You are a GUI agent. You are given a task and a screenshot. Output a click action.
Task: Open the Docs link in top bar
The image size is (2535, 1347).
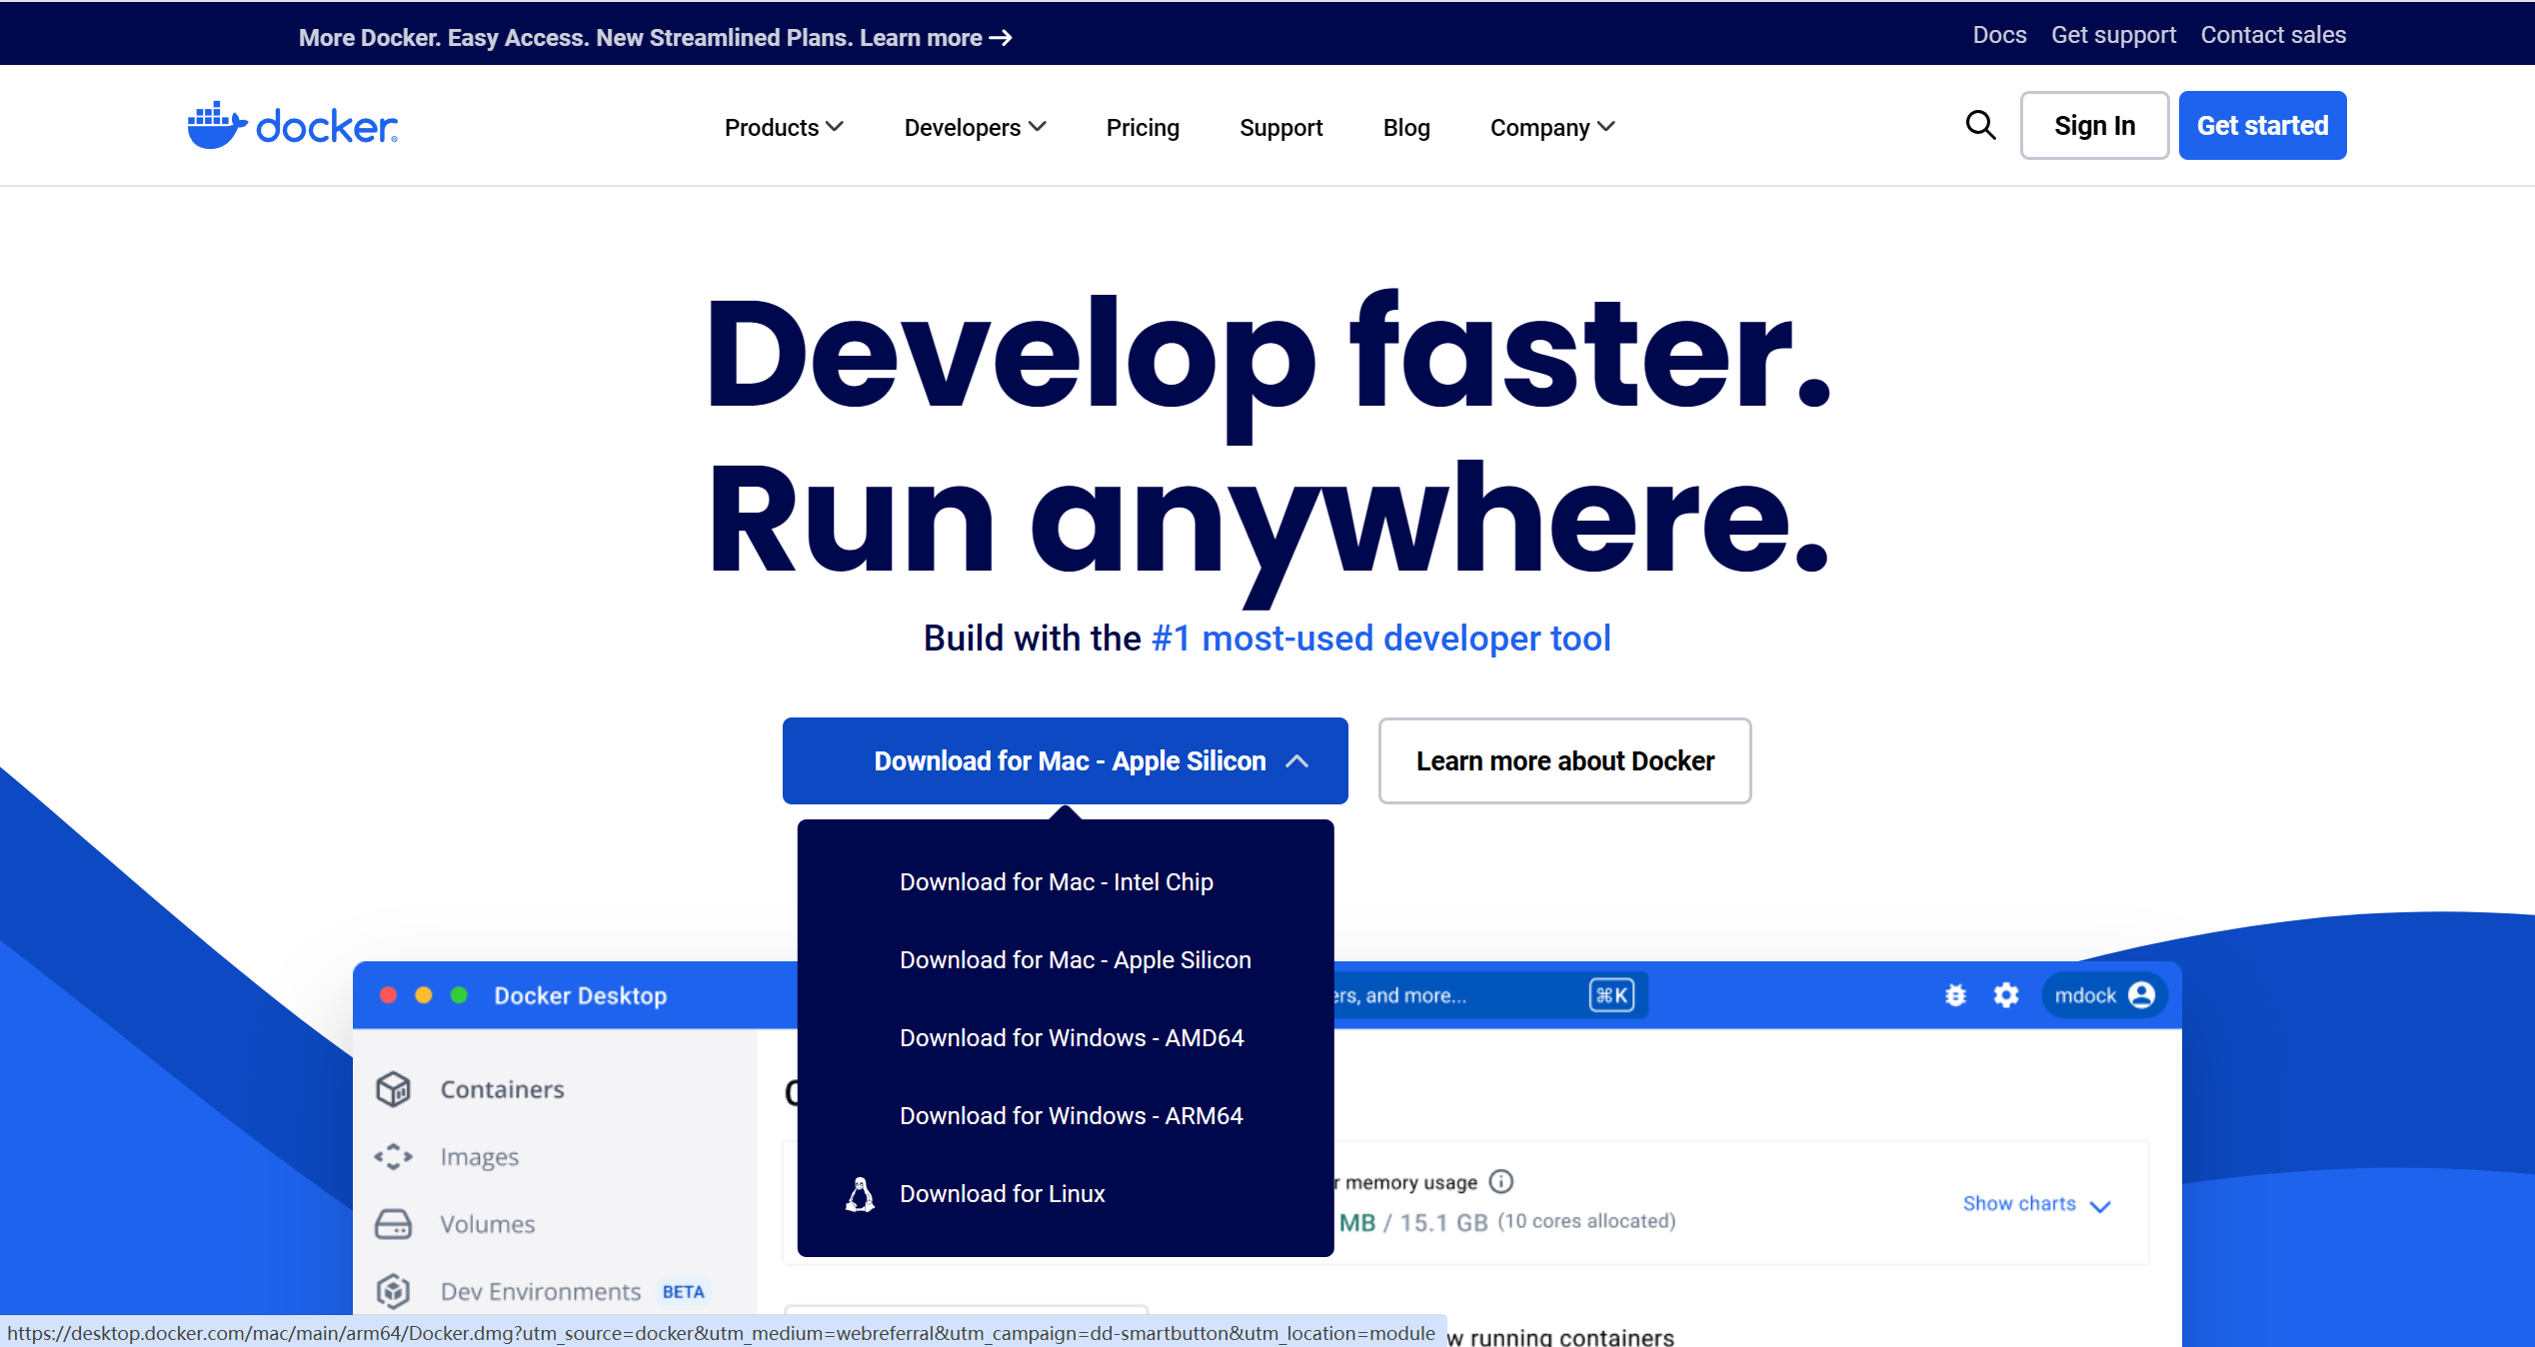click(1999, 35)
